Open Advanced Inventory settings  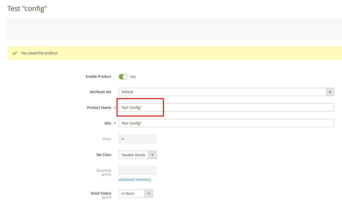pos(135,179)
